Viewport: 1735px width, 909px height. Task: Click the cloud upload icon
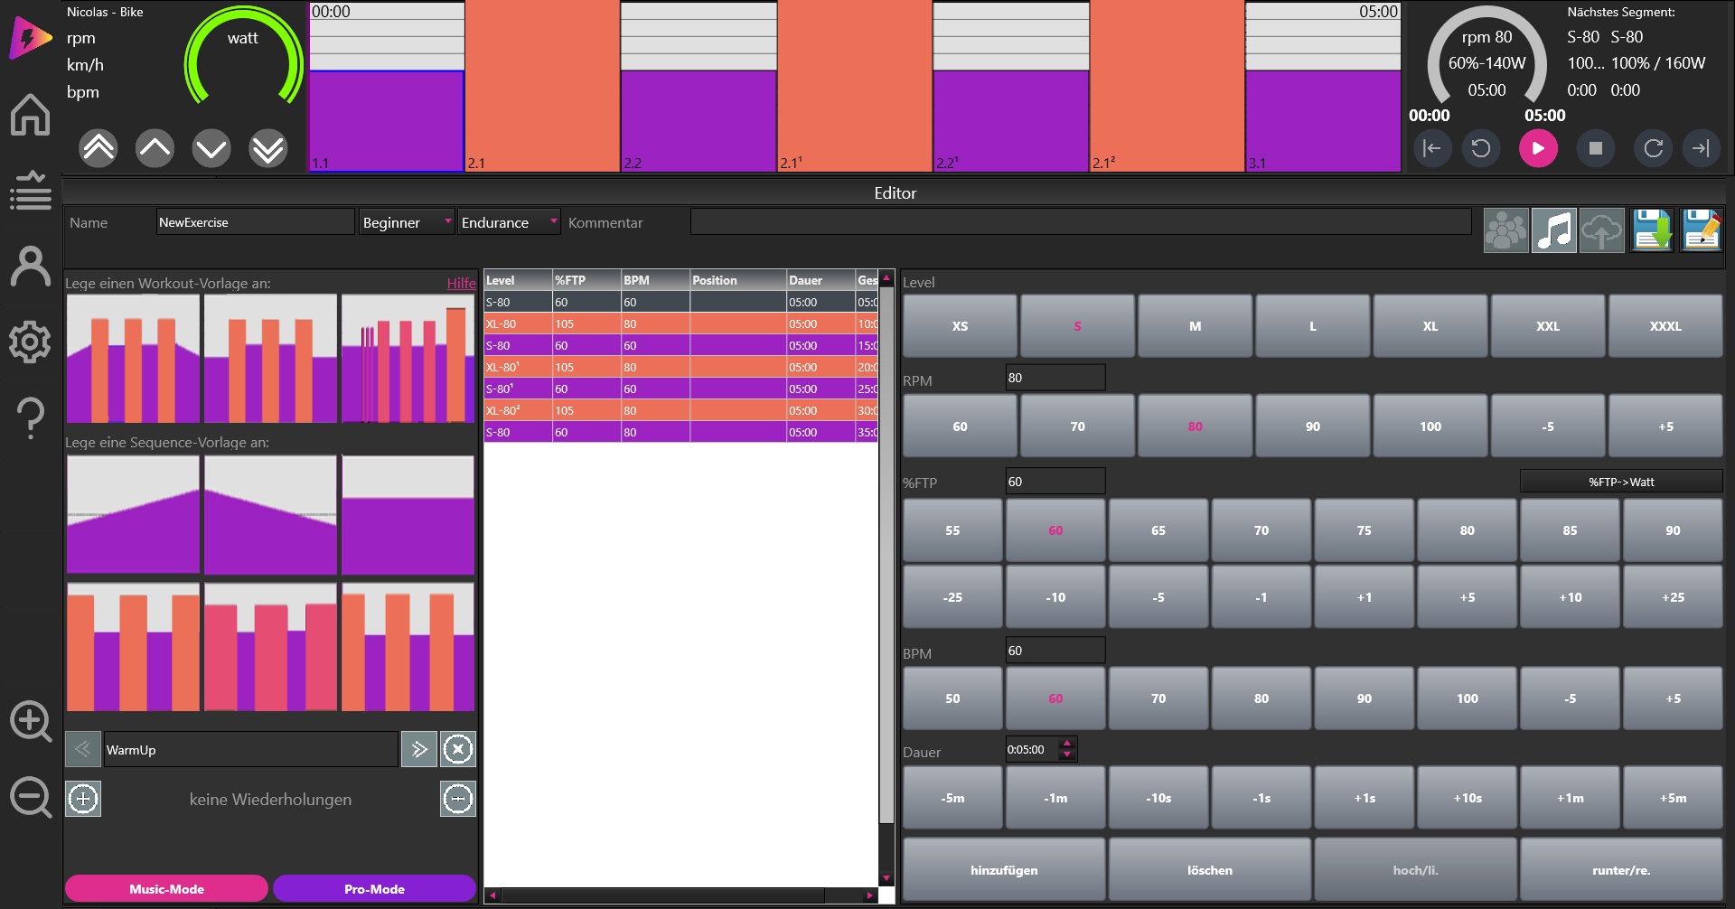click(1602, 230)
